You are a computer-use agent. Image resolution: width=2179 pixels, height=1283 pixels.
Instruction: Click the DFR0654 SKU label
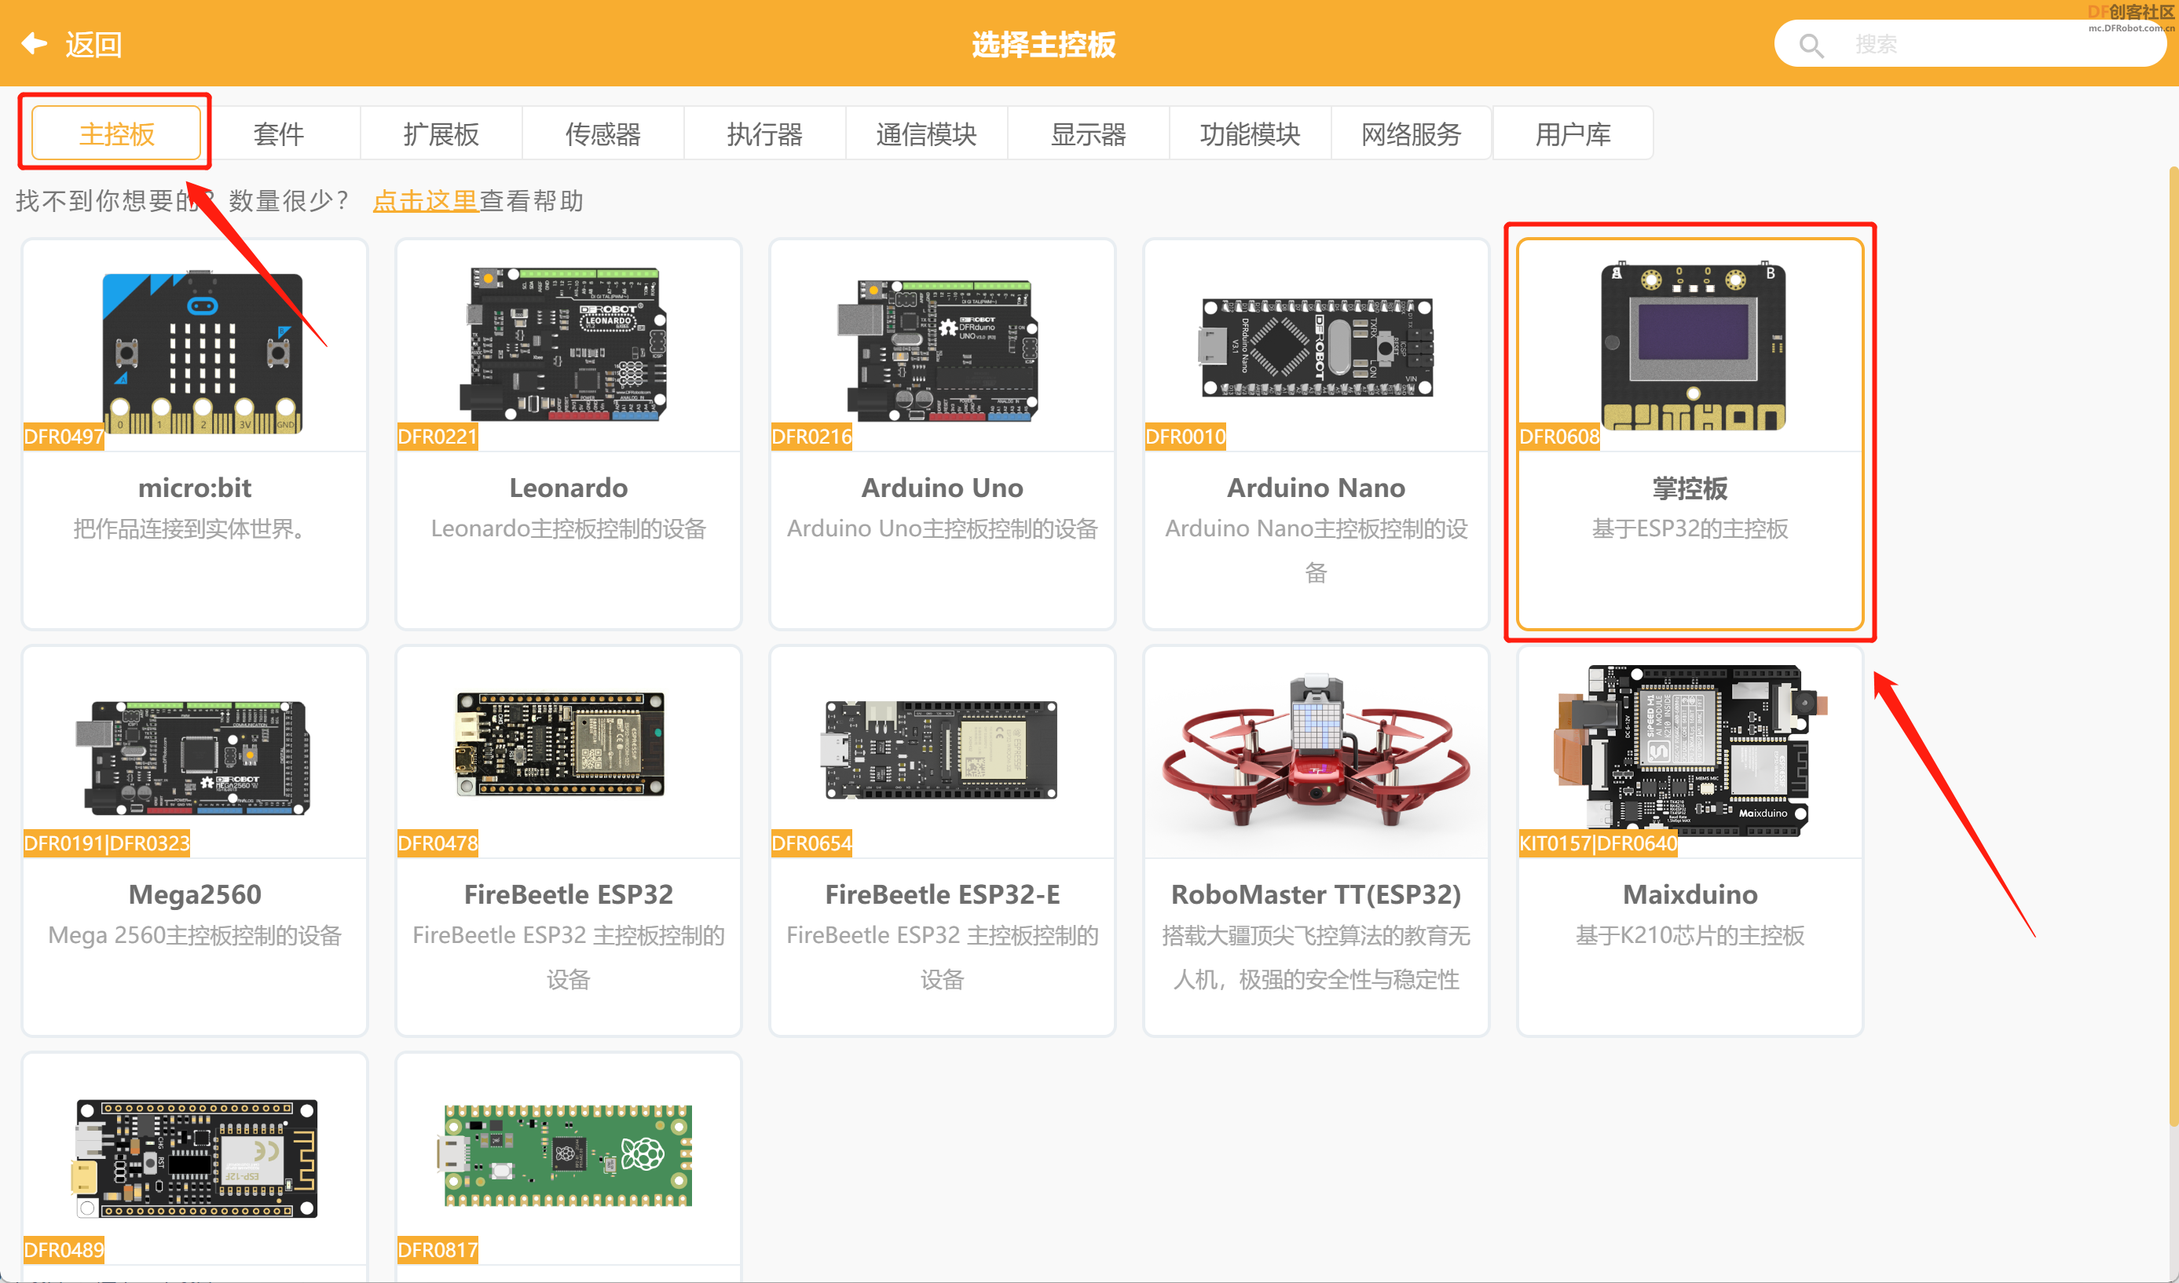point(811,843)
